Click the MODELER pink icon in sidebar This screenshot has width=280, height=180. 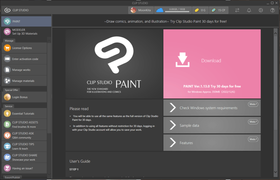pyautogui.click(x=7, y=32)
